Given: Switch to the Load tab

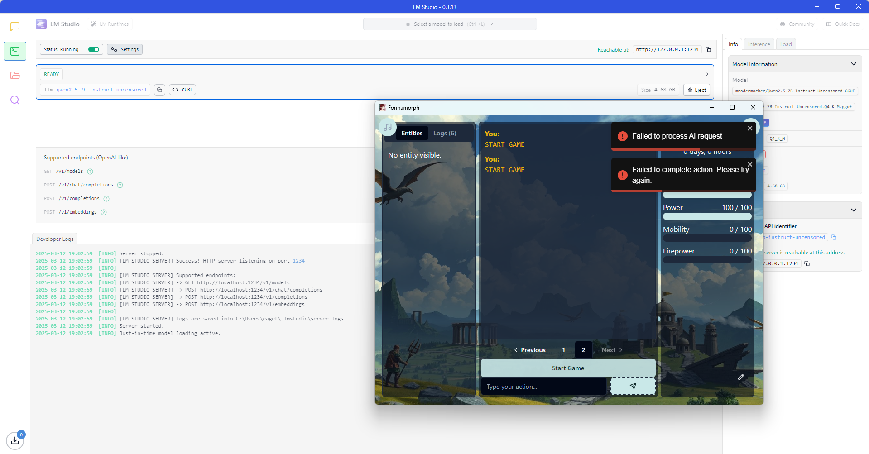Looking at the screenshot, I should [786, 44].
